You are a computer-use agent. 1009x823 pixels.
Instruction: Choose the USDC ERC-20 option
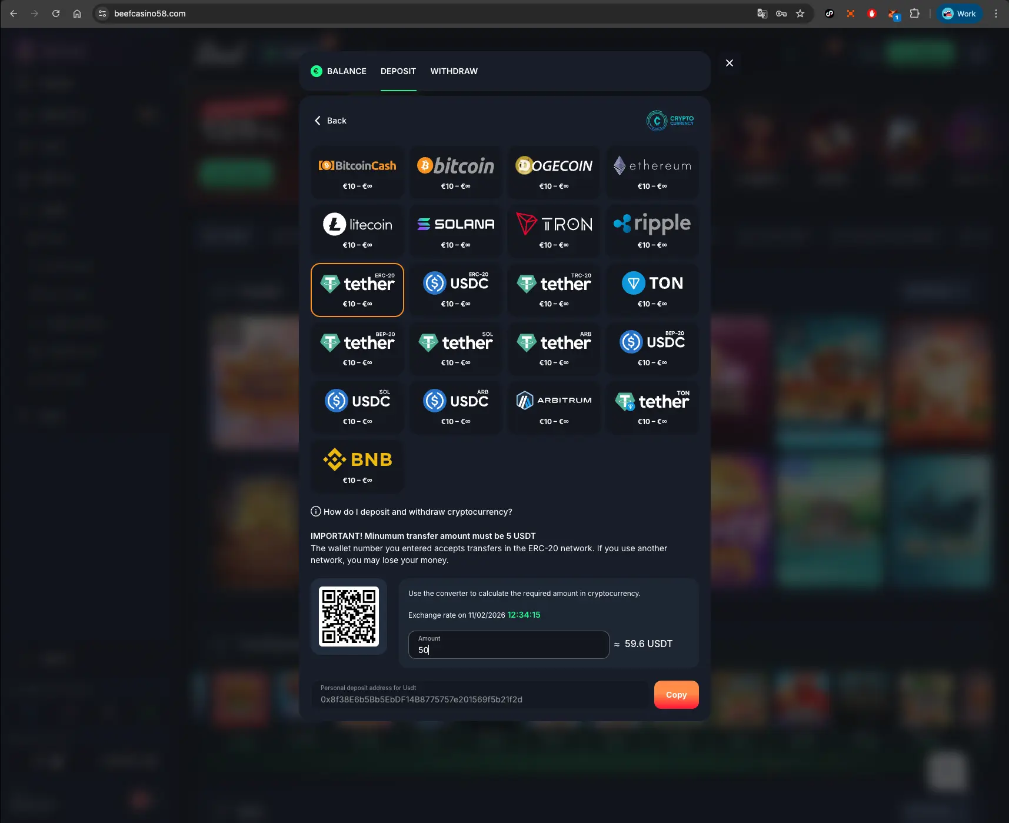click(455, 290)
